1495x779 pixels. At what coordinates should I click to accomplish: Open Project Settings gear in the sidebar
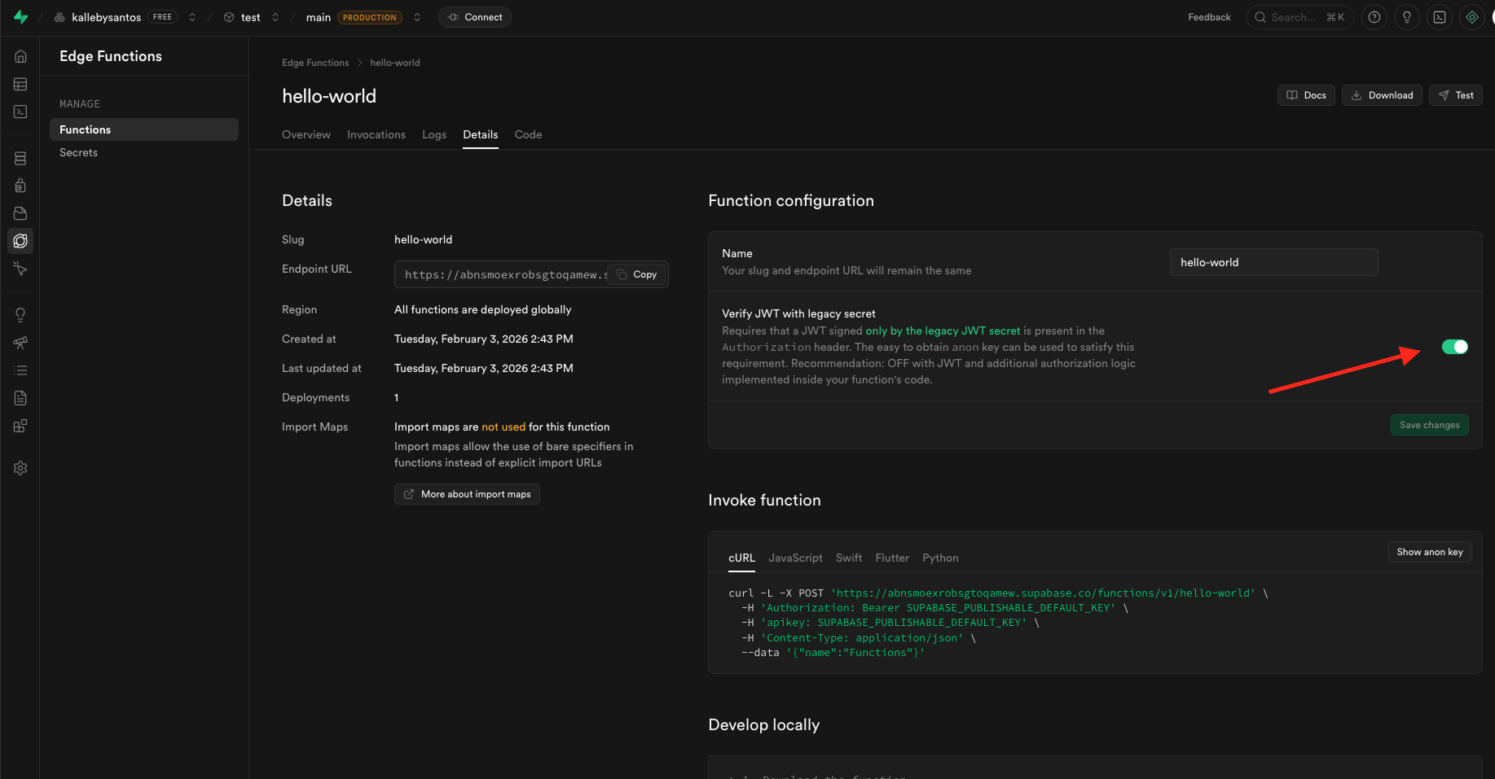pyautogui.click(x=20, y=468)
